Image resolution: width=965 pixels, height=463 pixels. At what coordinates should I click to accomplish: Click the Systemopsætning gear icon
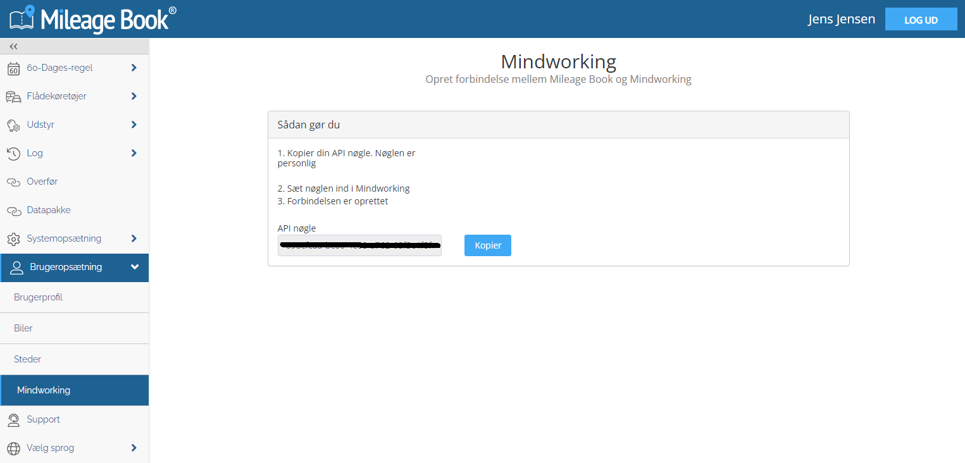pos(13,238)
